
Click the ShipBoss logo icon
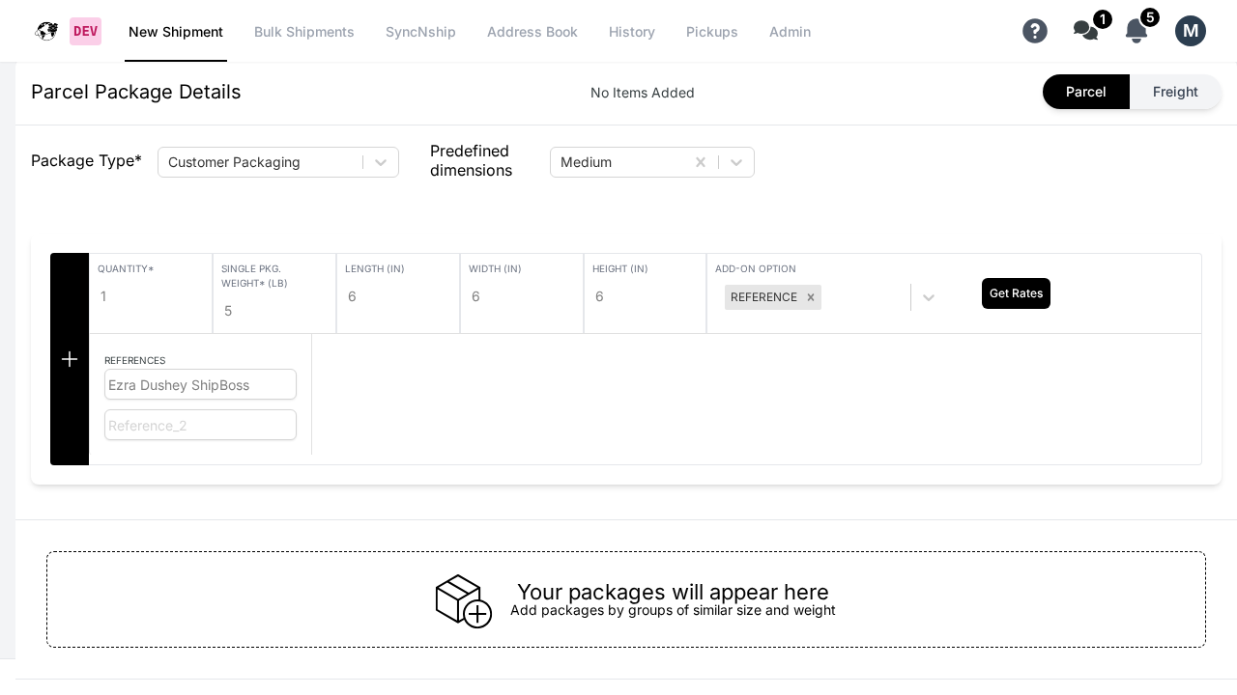click(x=46, y=31)
